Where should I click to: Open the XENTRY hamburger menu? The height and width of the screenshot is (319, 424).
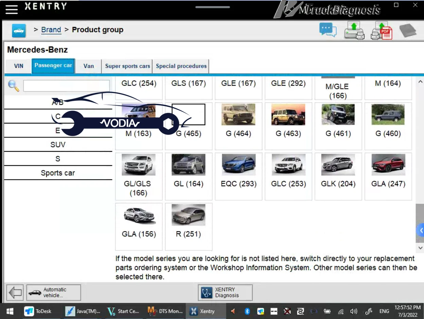click(12, 10)
